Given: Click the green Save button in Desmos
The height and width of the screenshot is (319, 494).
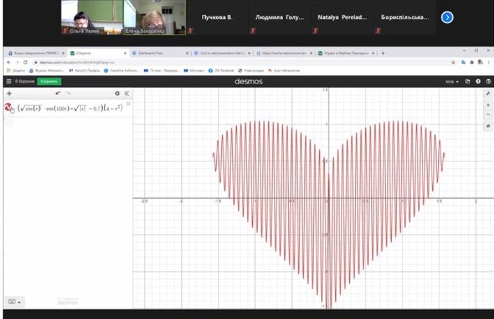Looking at the screenshot, I should pyautogui.click(x=49, y=81).
